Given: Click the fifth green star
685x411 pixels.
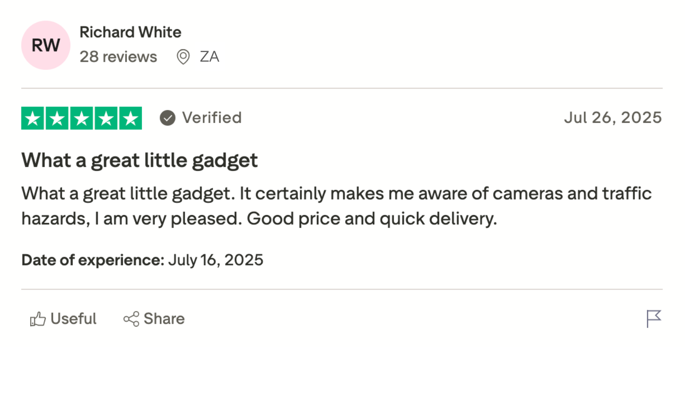Looking at the screenshot, I should (131, 118).
